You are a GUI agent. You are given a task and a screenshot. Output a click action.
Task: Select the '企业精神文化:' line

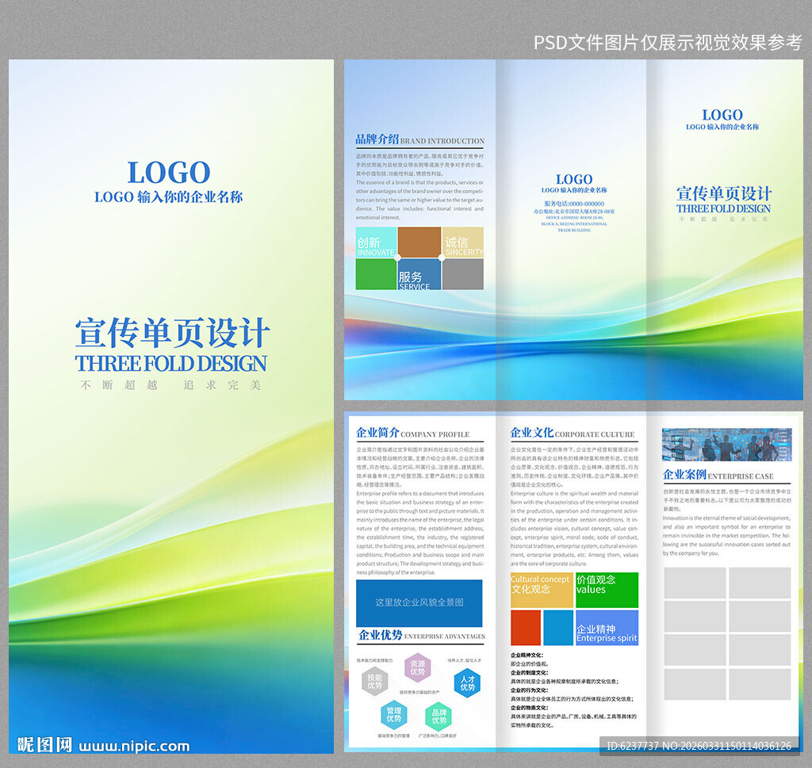(527, 655)
